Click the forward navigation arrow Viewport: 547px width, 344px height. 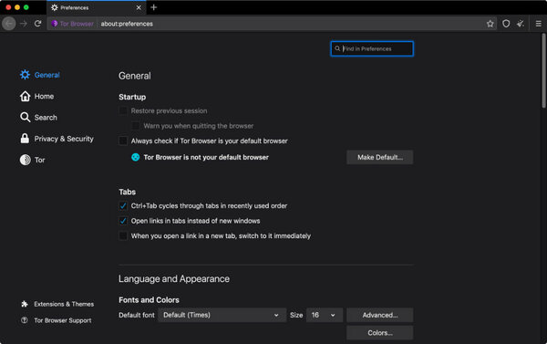point(24,24)
